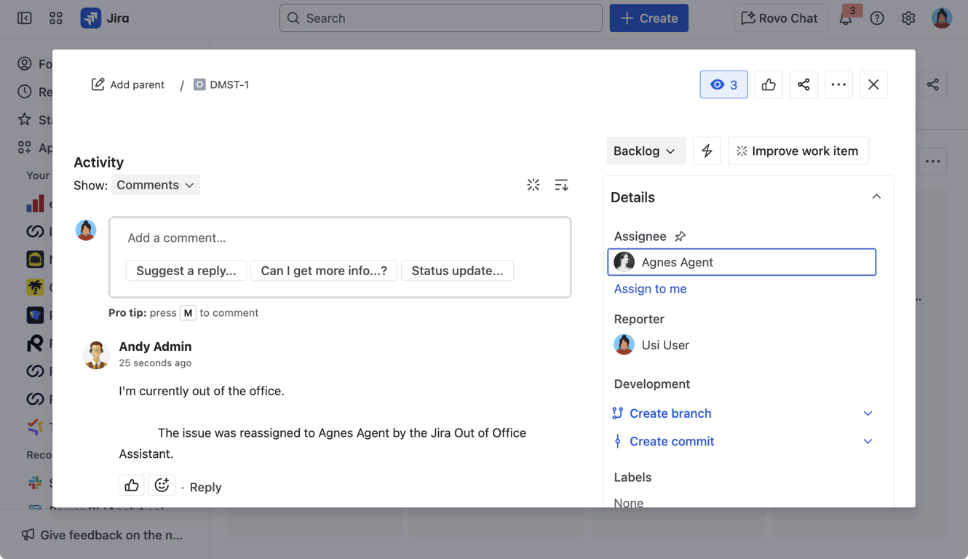Toggle the watch eye button showing 3
This screenshot has height=559, width=968.
click(723, 84)
